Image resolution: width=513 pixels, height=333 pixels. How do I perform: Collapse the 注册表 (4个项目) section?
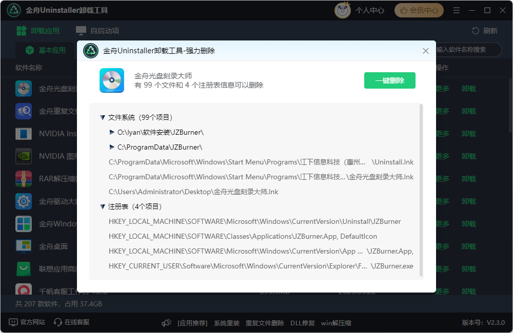pos(103,206)
